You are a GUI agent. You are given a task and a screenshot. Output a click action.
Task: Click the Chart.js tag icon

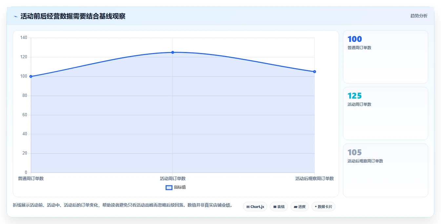tap(248, 207)
